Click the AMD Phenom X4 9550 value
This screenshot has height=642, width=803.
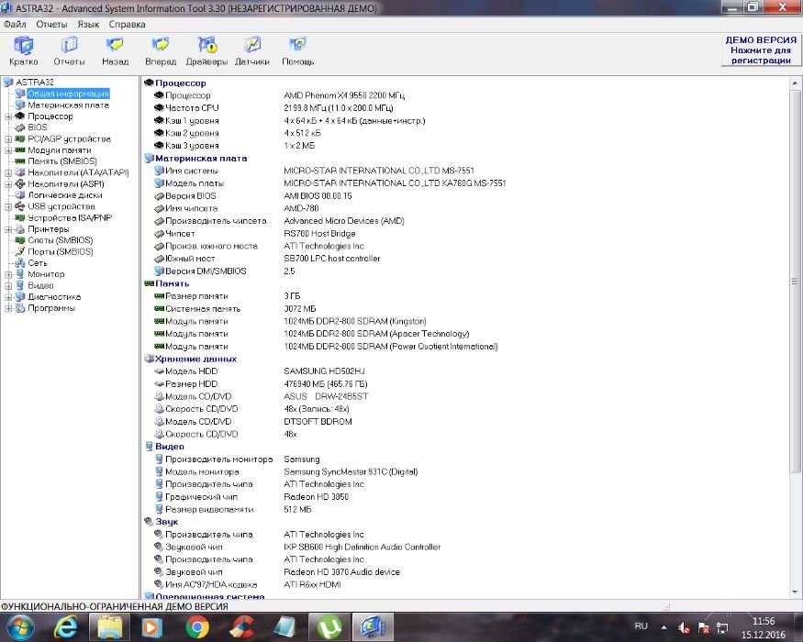coord(344,95)
